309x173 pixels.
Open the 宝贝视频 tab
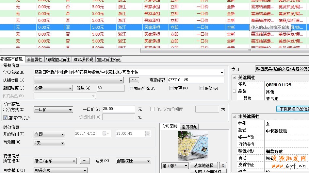pyautogui.click(x=189, y=127)
